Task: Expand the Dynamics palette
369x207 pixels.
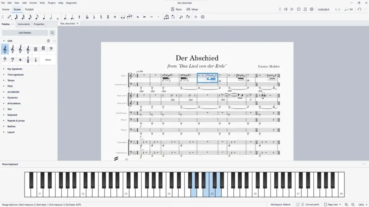Action: [x=4, y=98]
